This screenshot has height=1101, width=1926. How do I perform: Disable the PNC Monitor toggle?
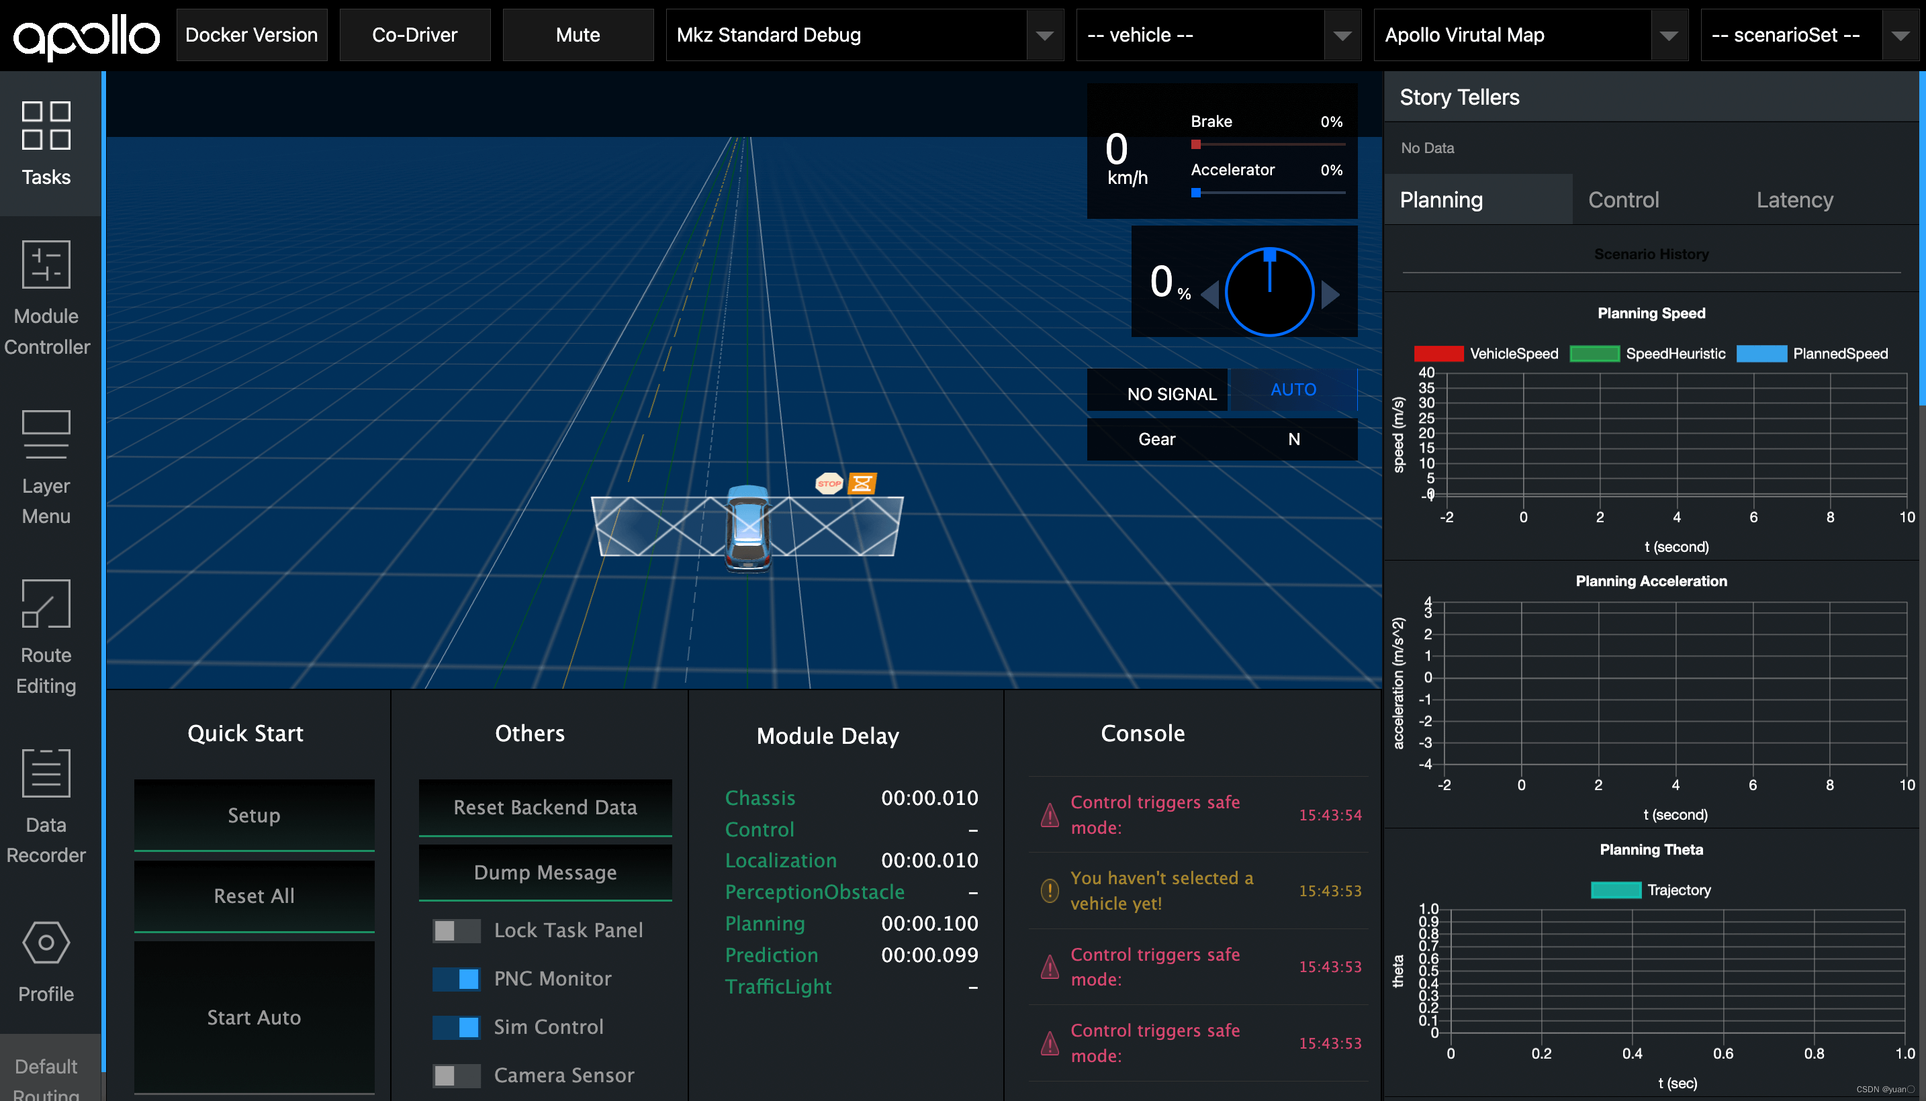pyautogui.click(x=456, y=979)
